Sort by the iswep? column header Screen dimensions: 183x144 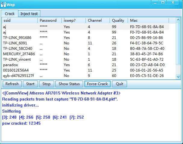(73, 21)
